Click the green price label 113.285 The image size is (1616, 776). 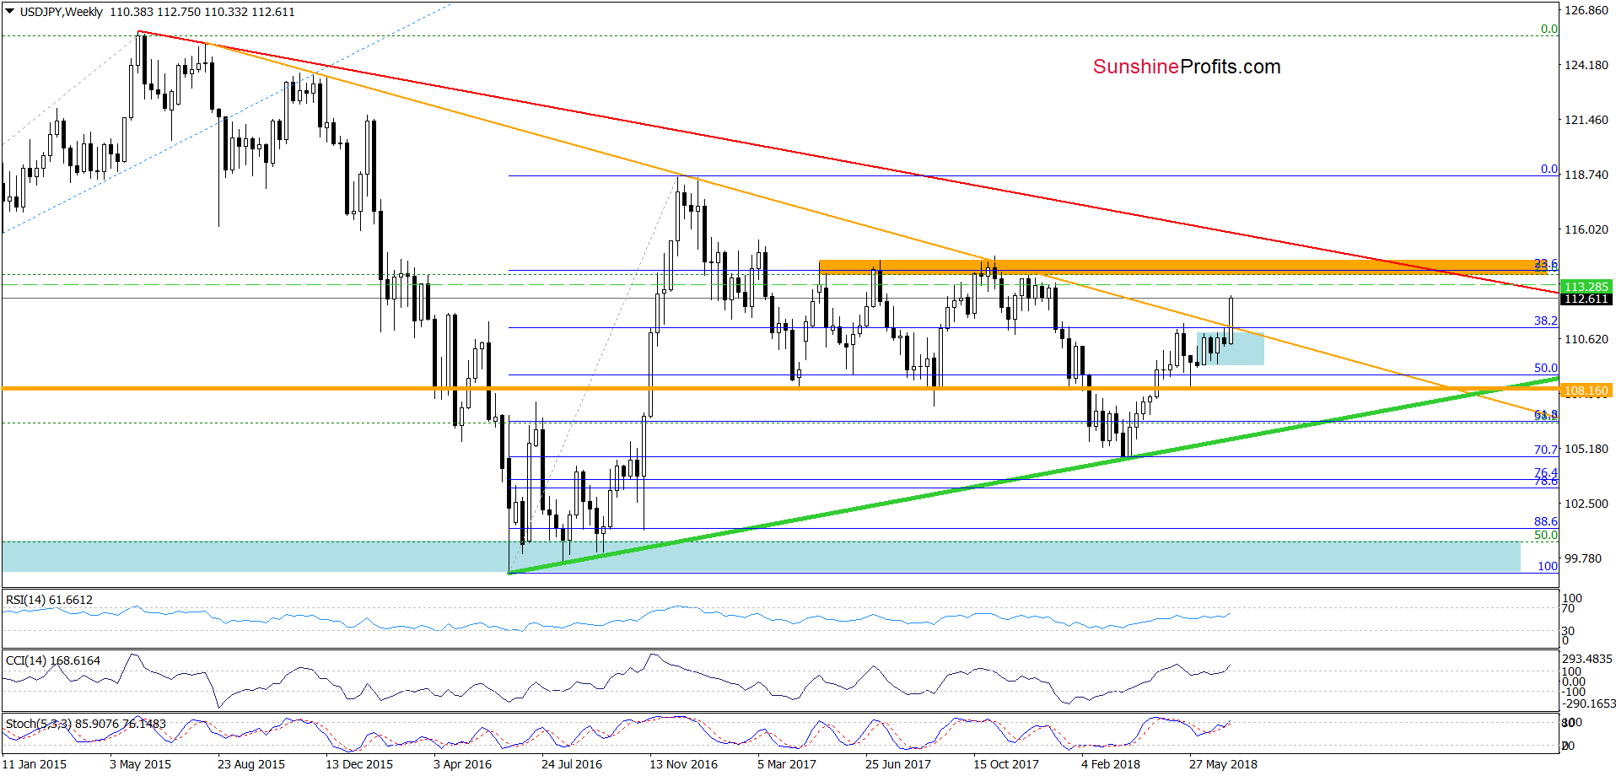pos(1586,287)
